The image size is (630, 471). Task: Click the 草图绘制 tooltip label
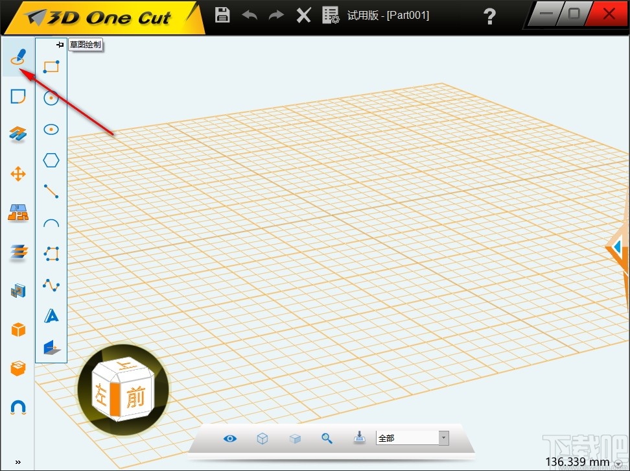pos(85,44)
